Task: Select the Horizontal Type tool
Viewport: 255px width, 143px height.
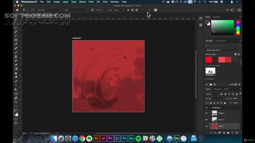Action: pyautogui.click(x=16, y=85)
